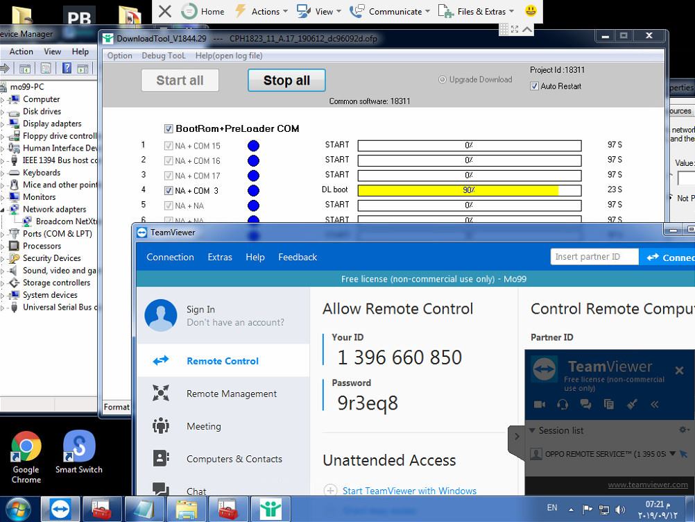695x522 pixels.
Task: Collapse the remote session toolbar with the up chevron
Action: coord(527,29)
